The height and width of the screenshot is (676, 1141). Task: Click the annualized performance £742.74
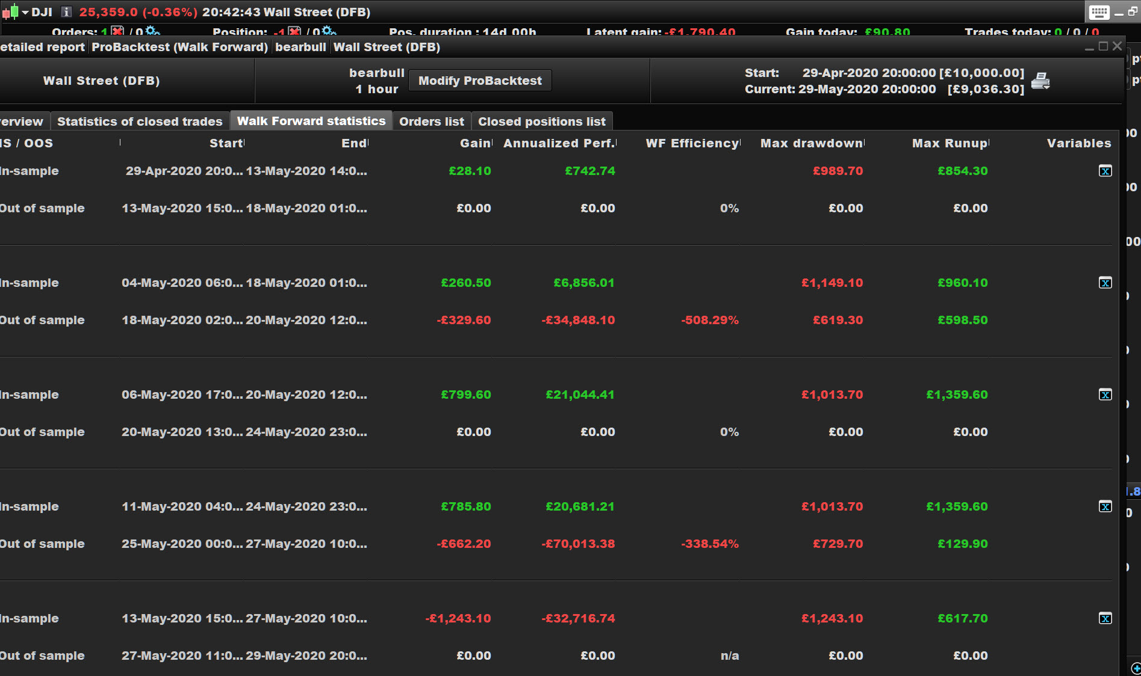point(590,171)
